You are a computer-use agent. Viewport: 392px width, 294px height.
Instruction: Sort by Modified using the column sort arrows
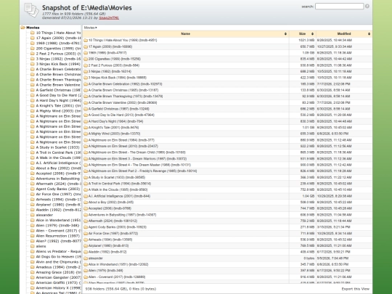pyautogui.click(x=369, y=33)
